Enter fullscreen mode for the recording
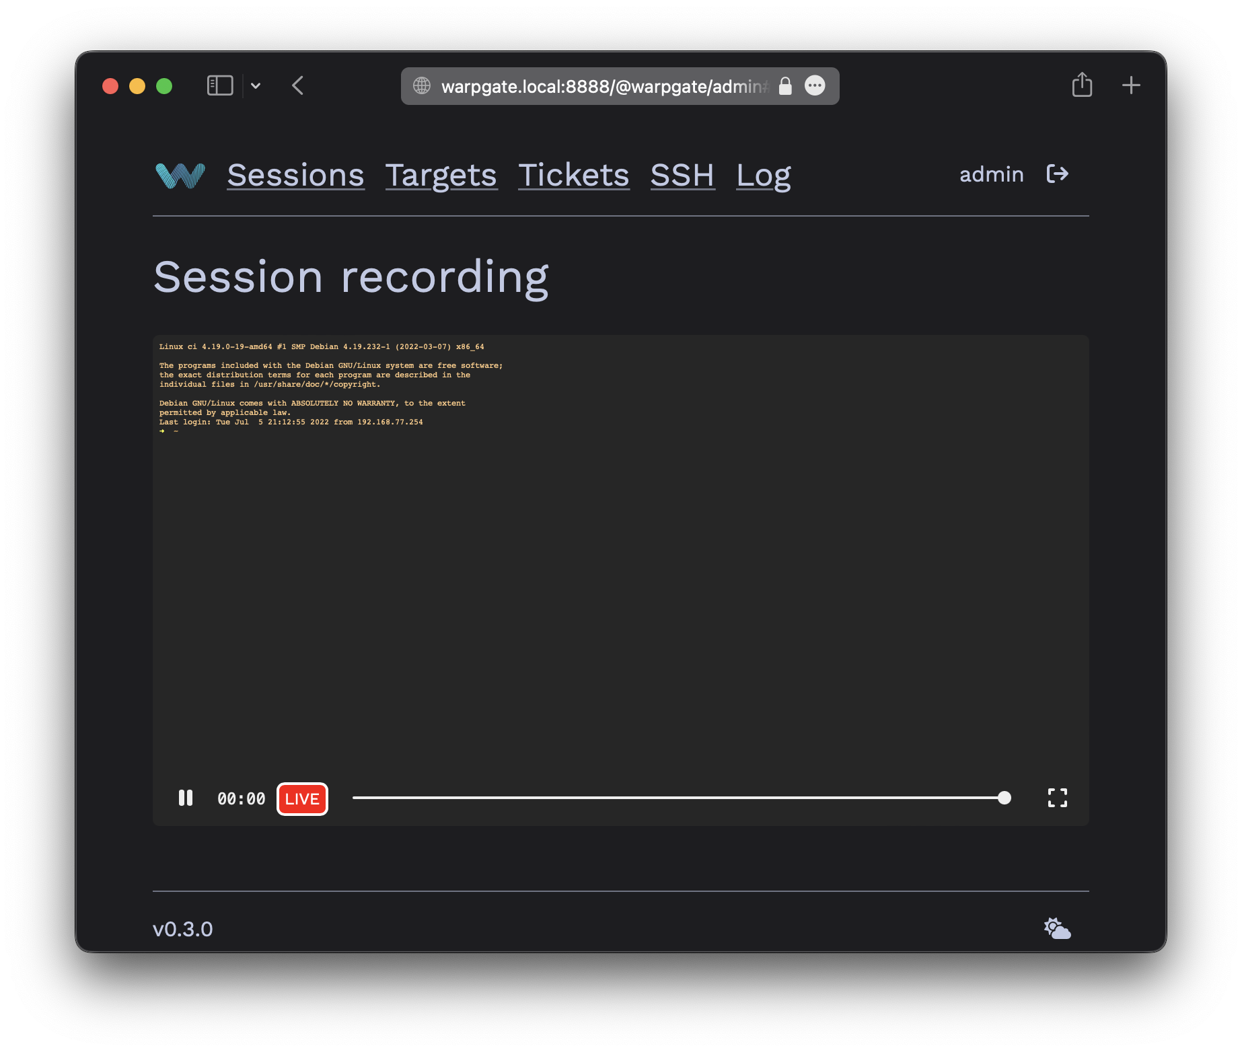The image size is (1242, 1052). (x=1058, y=798)
